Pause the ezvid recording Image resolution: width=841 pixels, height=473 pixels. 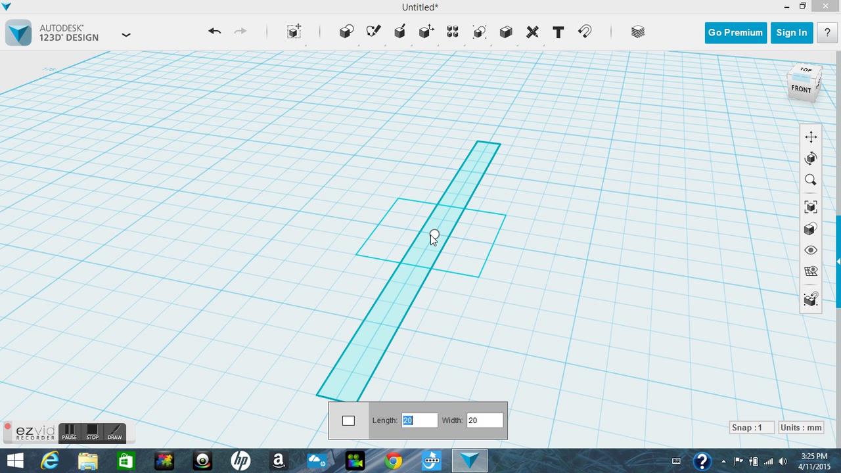point(69,432)
